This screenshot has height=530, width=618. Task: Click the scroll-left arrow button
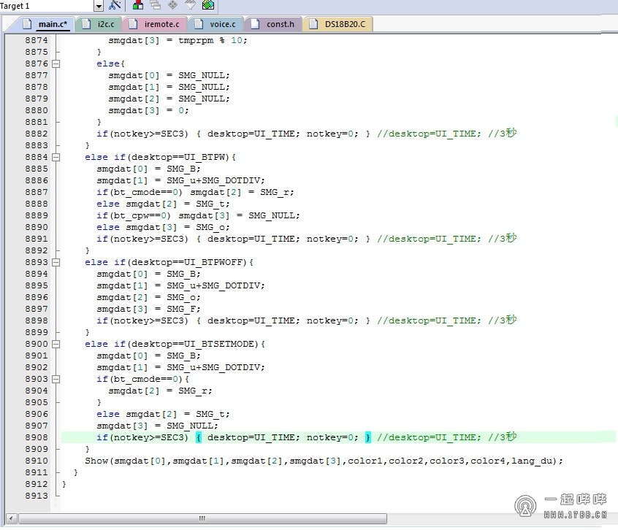[10, 518]
